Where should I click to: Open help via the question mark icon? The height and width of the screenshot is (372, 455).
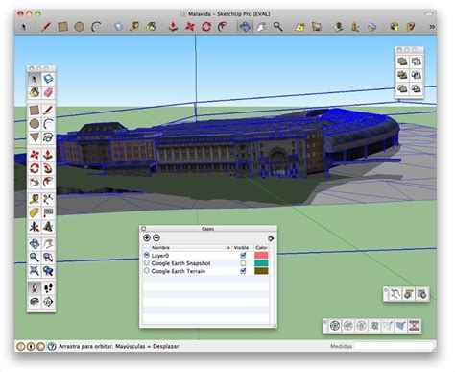[52, 346]
